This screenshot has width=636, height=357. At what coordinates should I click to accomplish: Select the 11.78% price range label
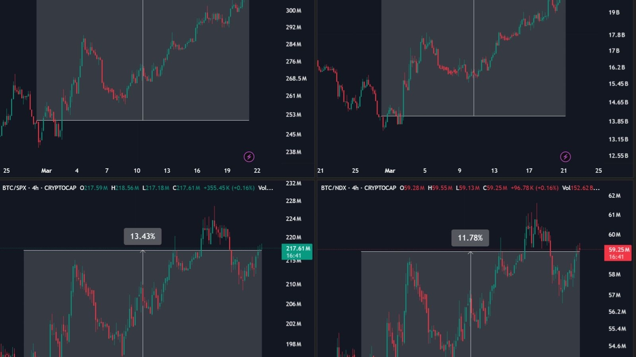pos(470,238)
